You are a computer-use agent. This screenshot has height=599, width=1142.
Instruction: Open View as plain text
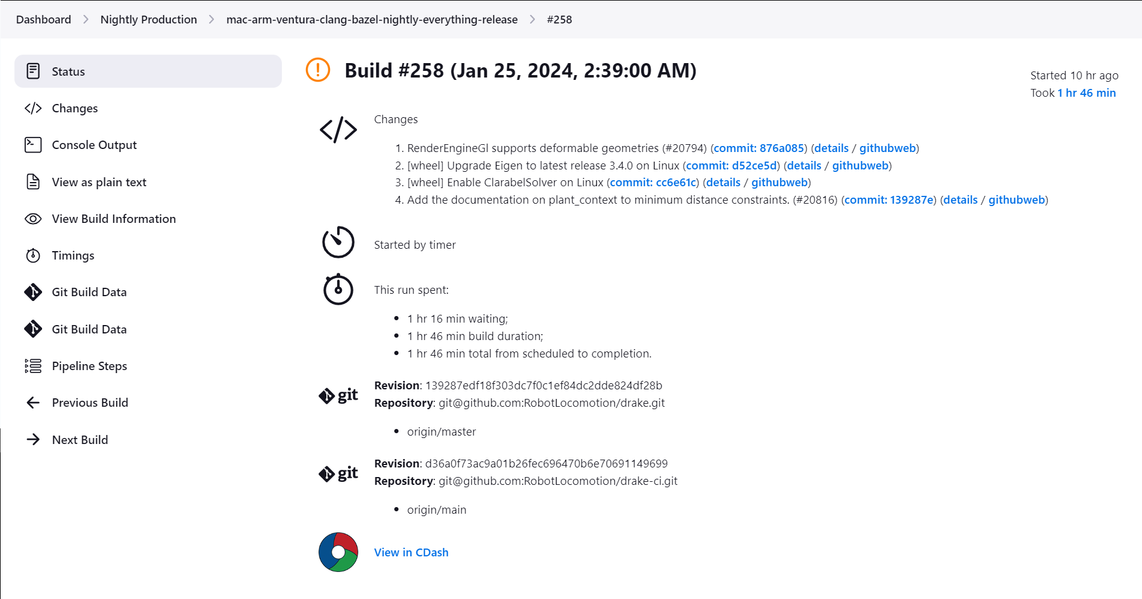click(99, 182)
